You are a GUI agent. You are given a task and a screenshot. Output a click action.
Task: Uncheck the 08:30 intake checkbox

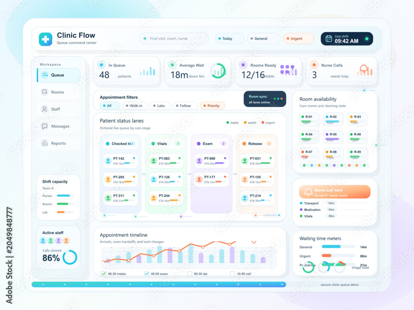point(104,273)
